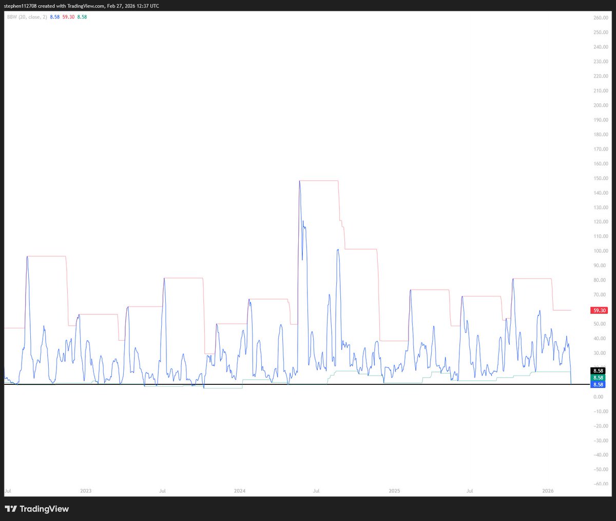Click the 110.00 label on price scale
Image resolution: width=616 pixels, height=521 pixels.
coord(601,236)
